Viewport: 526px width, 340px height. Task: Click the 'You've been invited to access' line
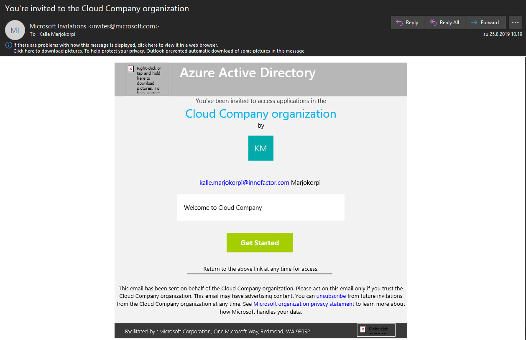261,101
